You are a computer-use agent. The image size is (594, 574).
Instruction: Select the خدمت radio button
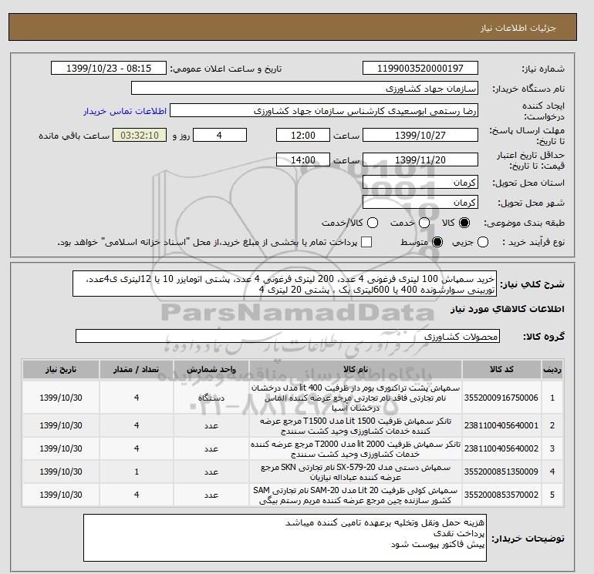pyautogui.click(x=424, y=223)
